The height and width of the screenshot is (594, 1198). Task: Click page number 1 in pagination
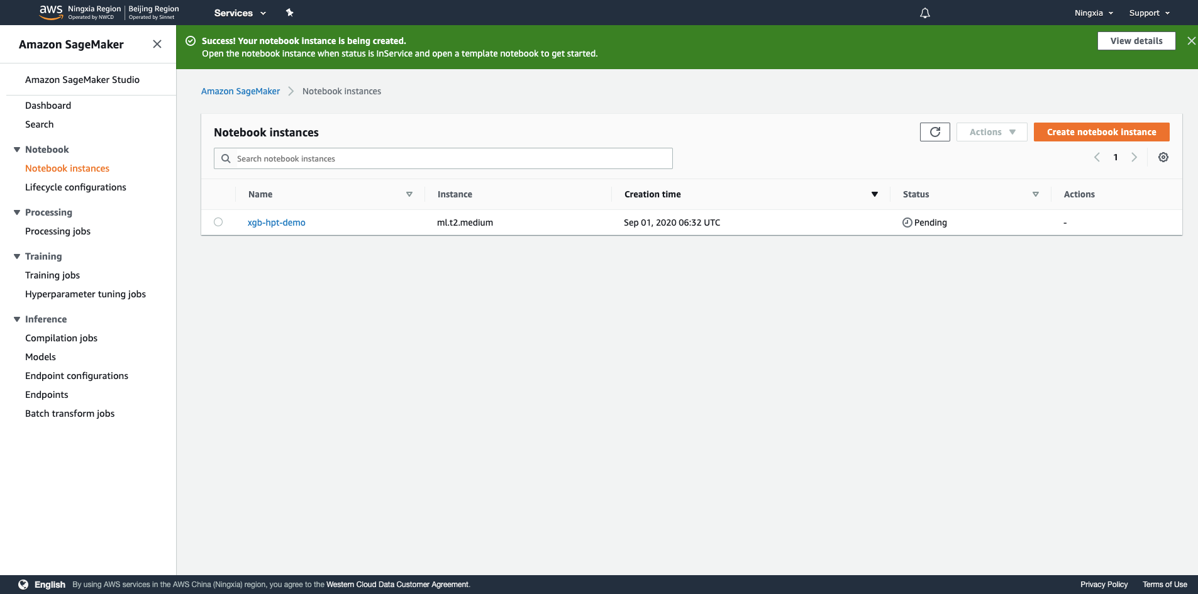click(x=1116, y=157)
